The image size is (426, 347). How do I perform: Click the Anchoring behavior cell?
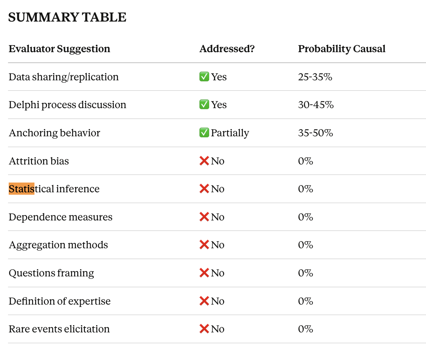click(x=54, y=133)
